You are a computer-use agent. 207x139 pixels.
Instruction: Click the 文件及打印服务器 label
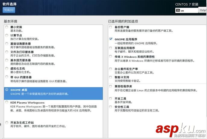coord(22,52)
